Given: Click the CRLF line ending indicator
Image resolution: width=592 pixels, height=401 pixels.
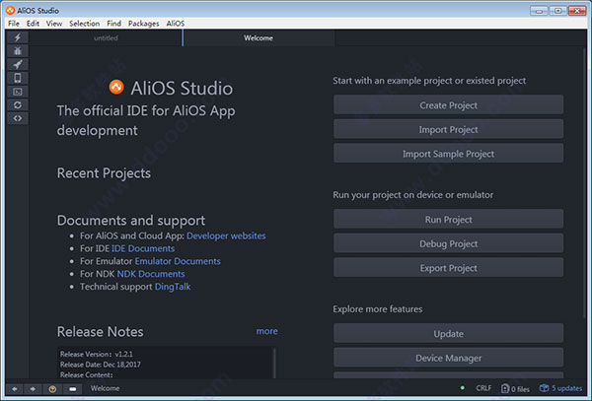Looking at the screenshot, I should click(x=483, y=388).
